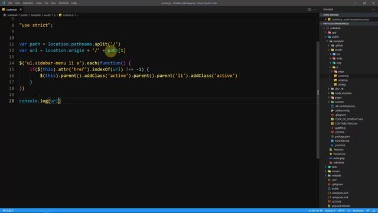Close the custom.js editor tab
This screenshot has width=378, height=213.
(21, 9)
